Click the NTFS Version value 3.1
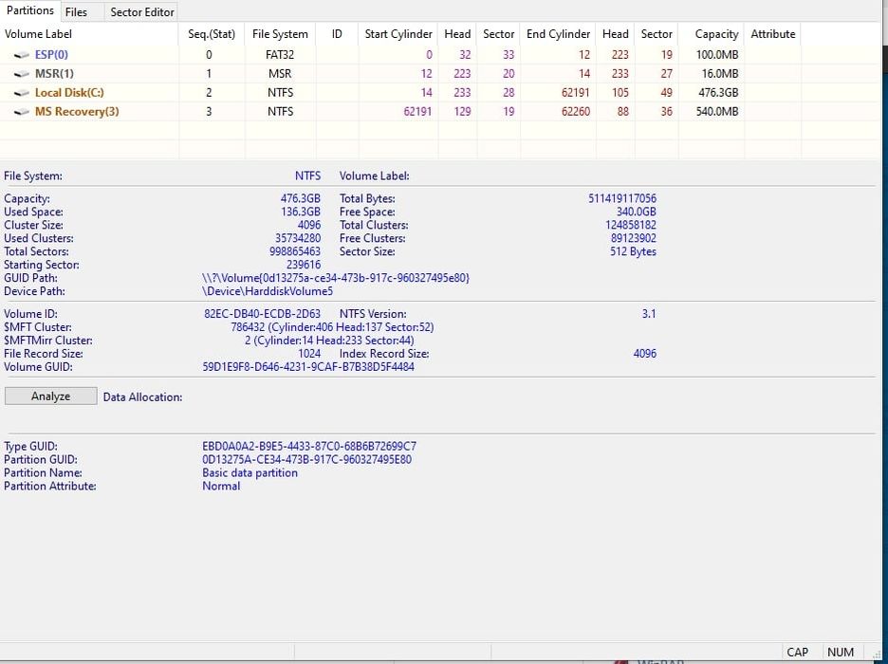The width and height of the screenshot is (888, 664). tap(649, 314)
